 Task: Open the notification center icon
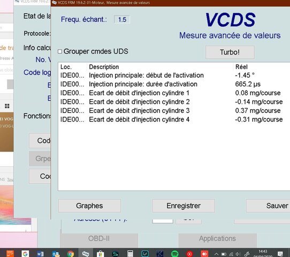point(280,254)
